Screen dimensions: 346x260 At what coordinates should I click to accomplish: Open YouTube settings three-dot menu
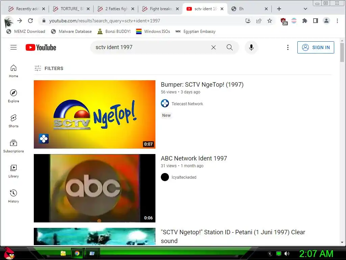[x=288, y=47]
